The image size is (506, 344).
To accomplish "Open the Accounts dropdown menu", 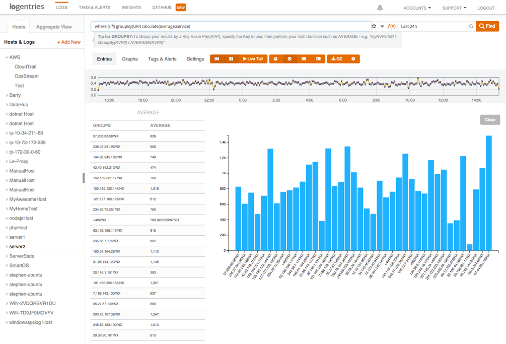I will (417, 8).
